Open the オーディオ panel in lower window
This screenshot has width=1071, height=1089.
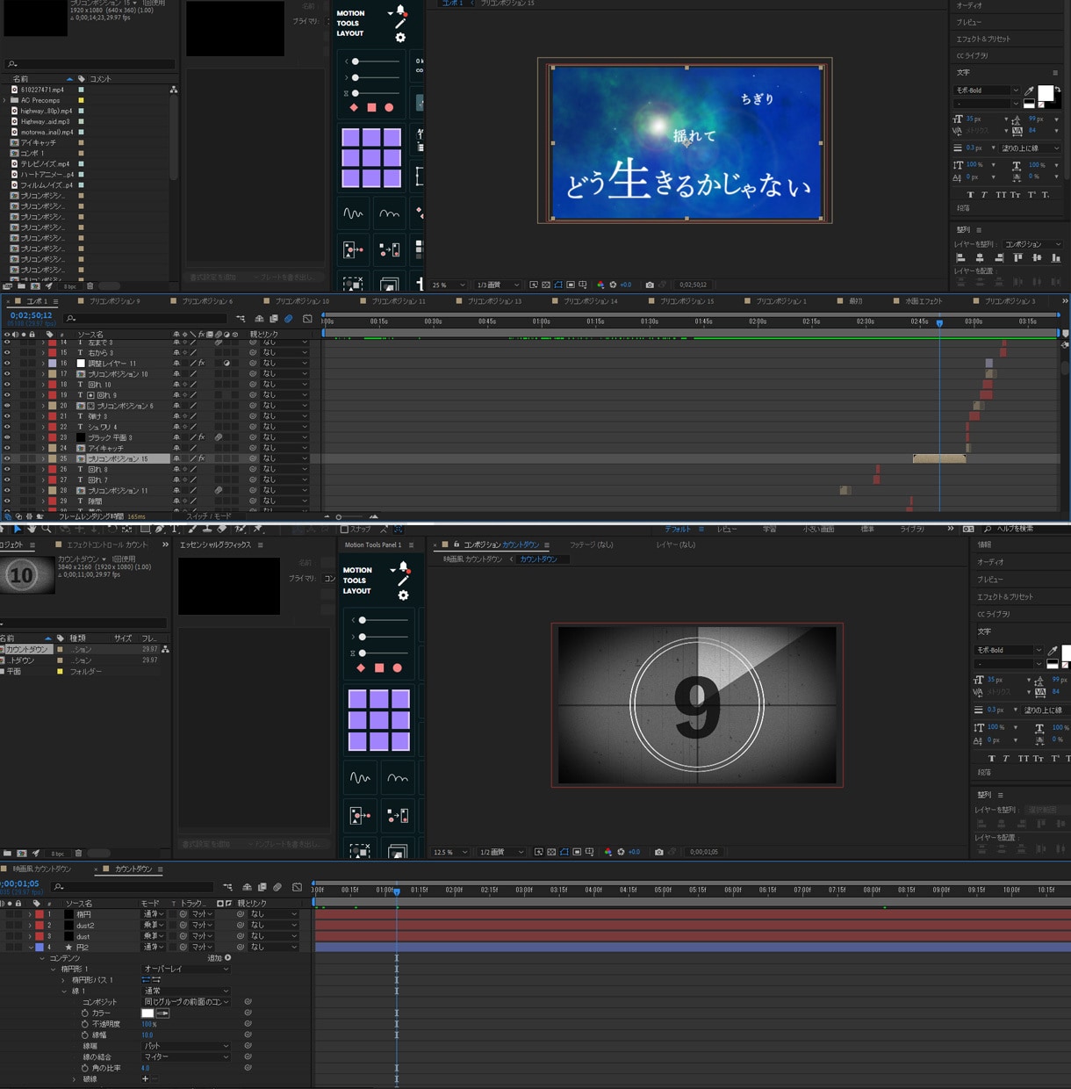pyautogui.click(x=990, y=562)
